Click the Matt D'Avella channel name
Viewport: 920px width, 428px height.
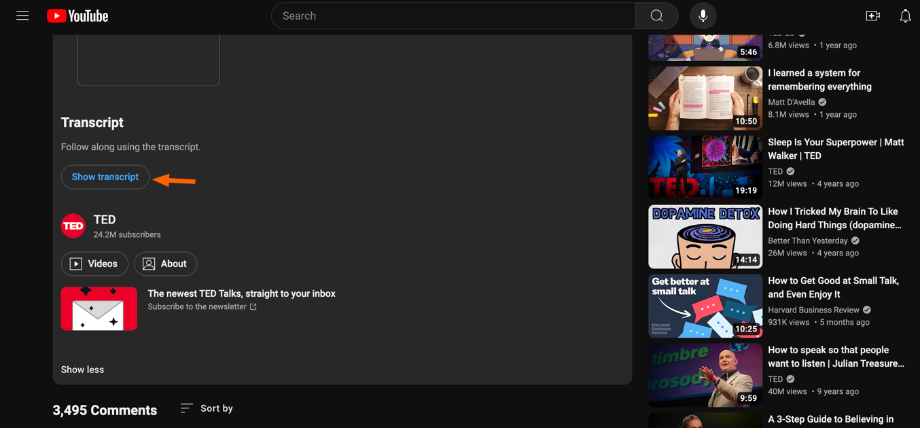pyautogui.click(x=791, y=102)
